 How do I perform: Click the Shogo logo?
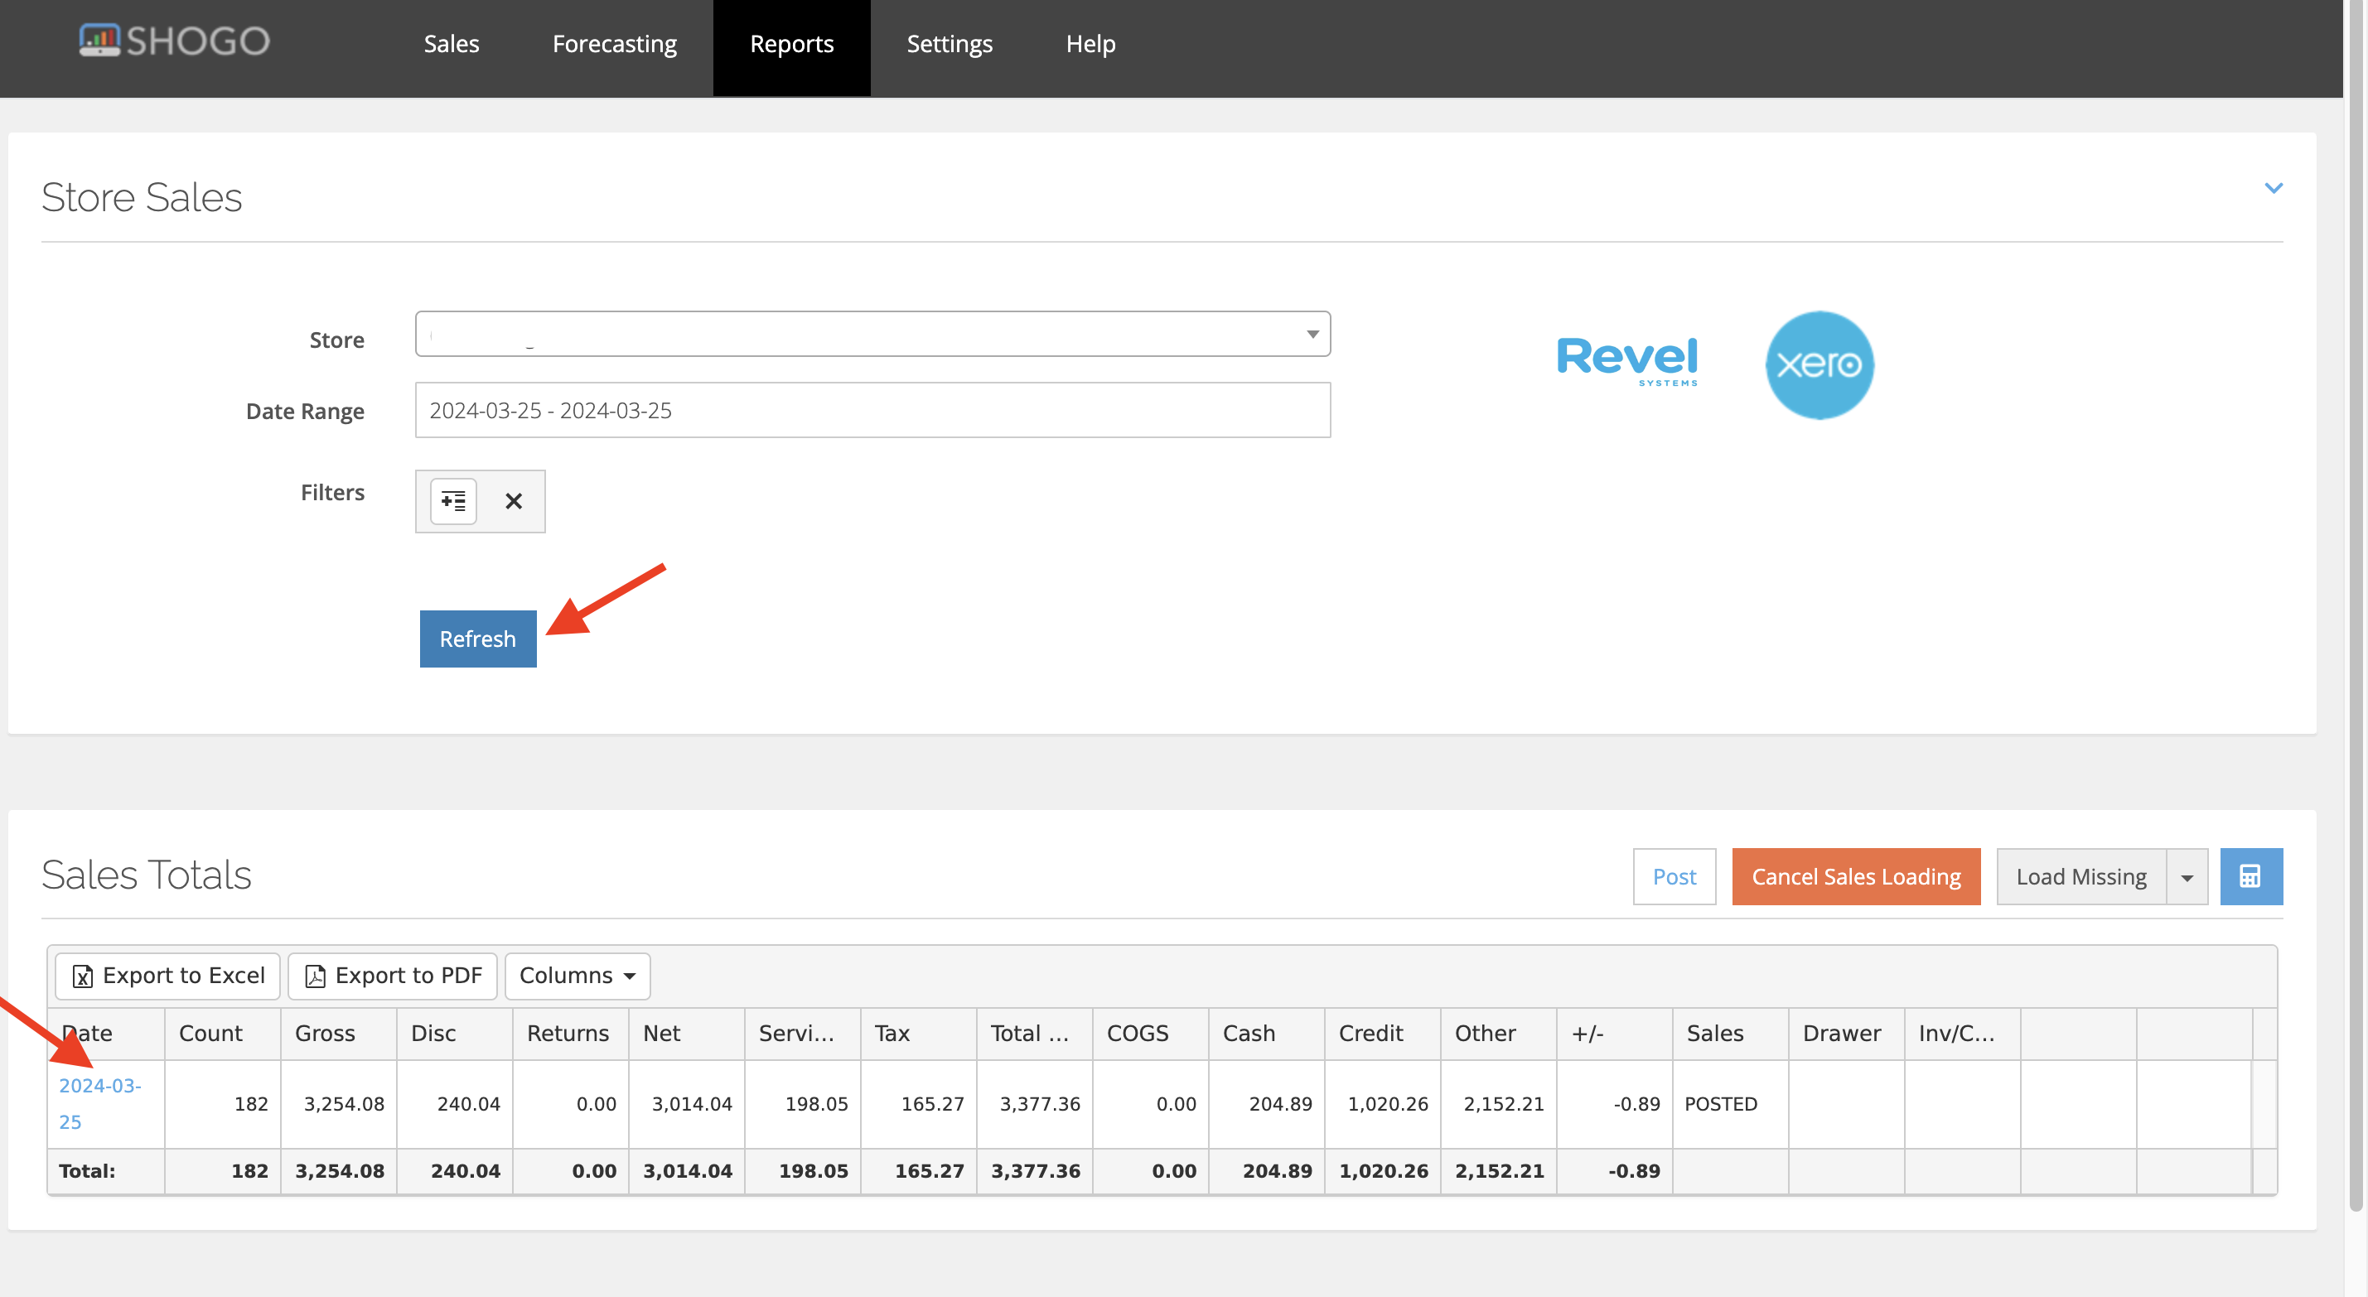[174, 41]
